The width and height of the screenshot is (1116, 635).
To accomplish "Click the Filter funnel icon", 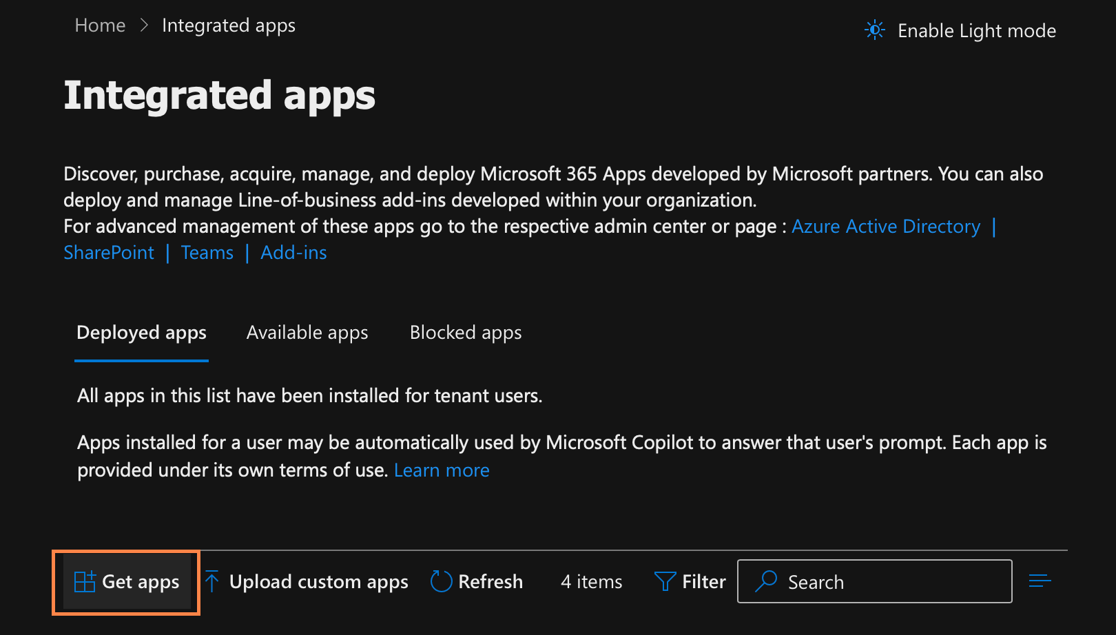I will (665, 582).
